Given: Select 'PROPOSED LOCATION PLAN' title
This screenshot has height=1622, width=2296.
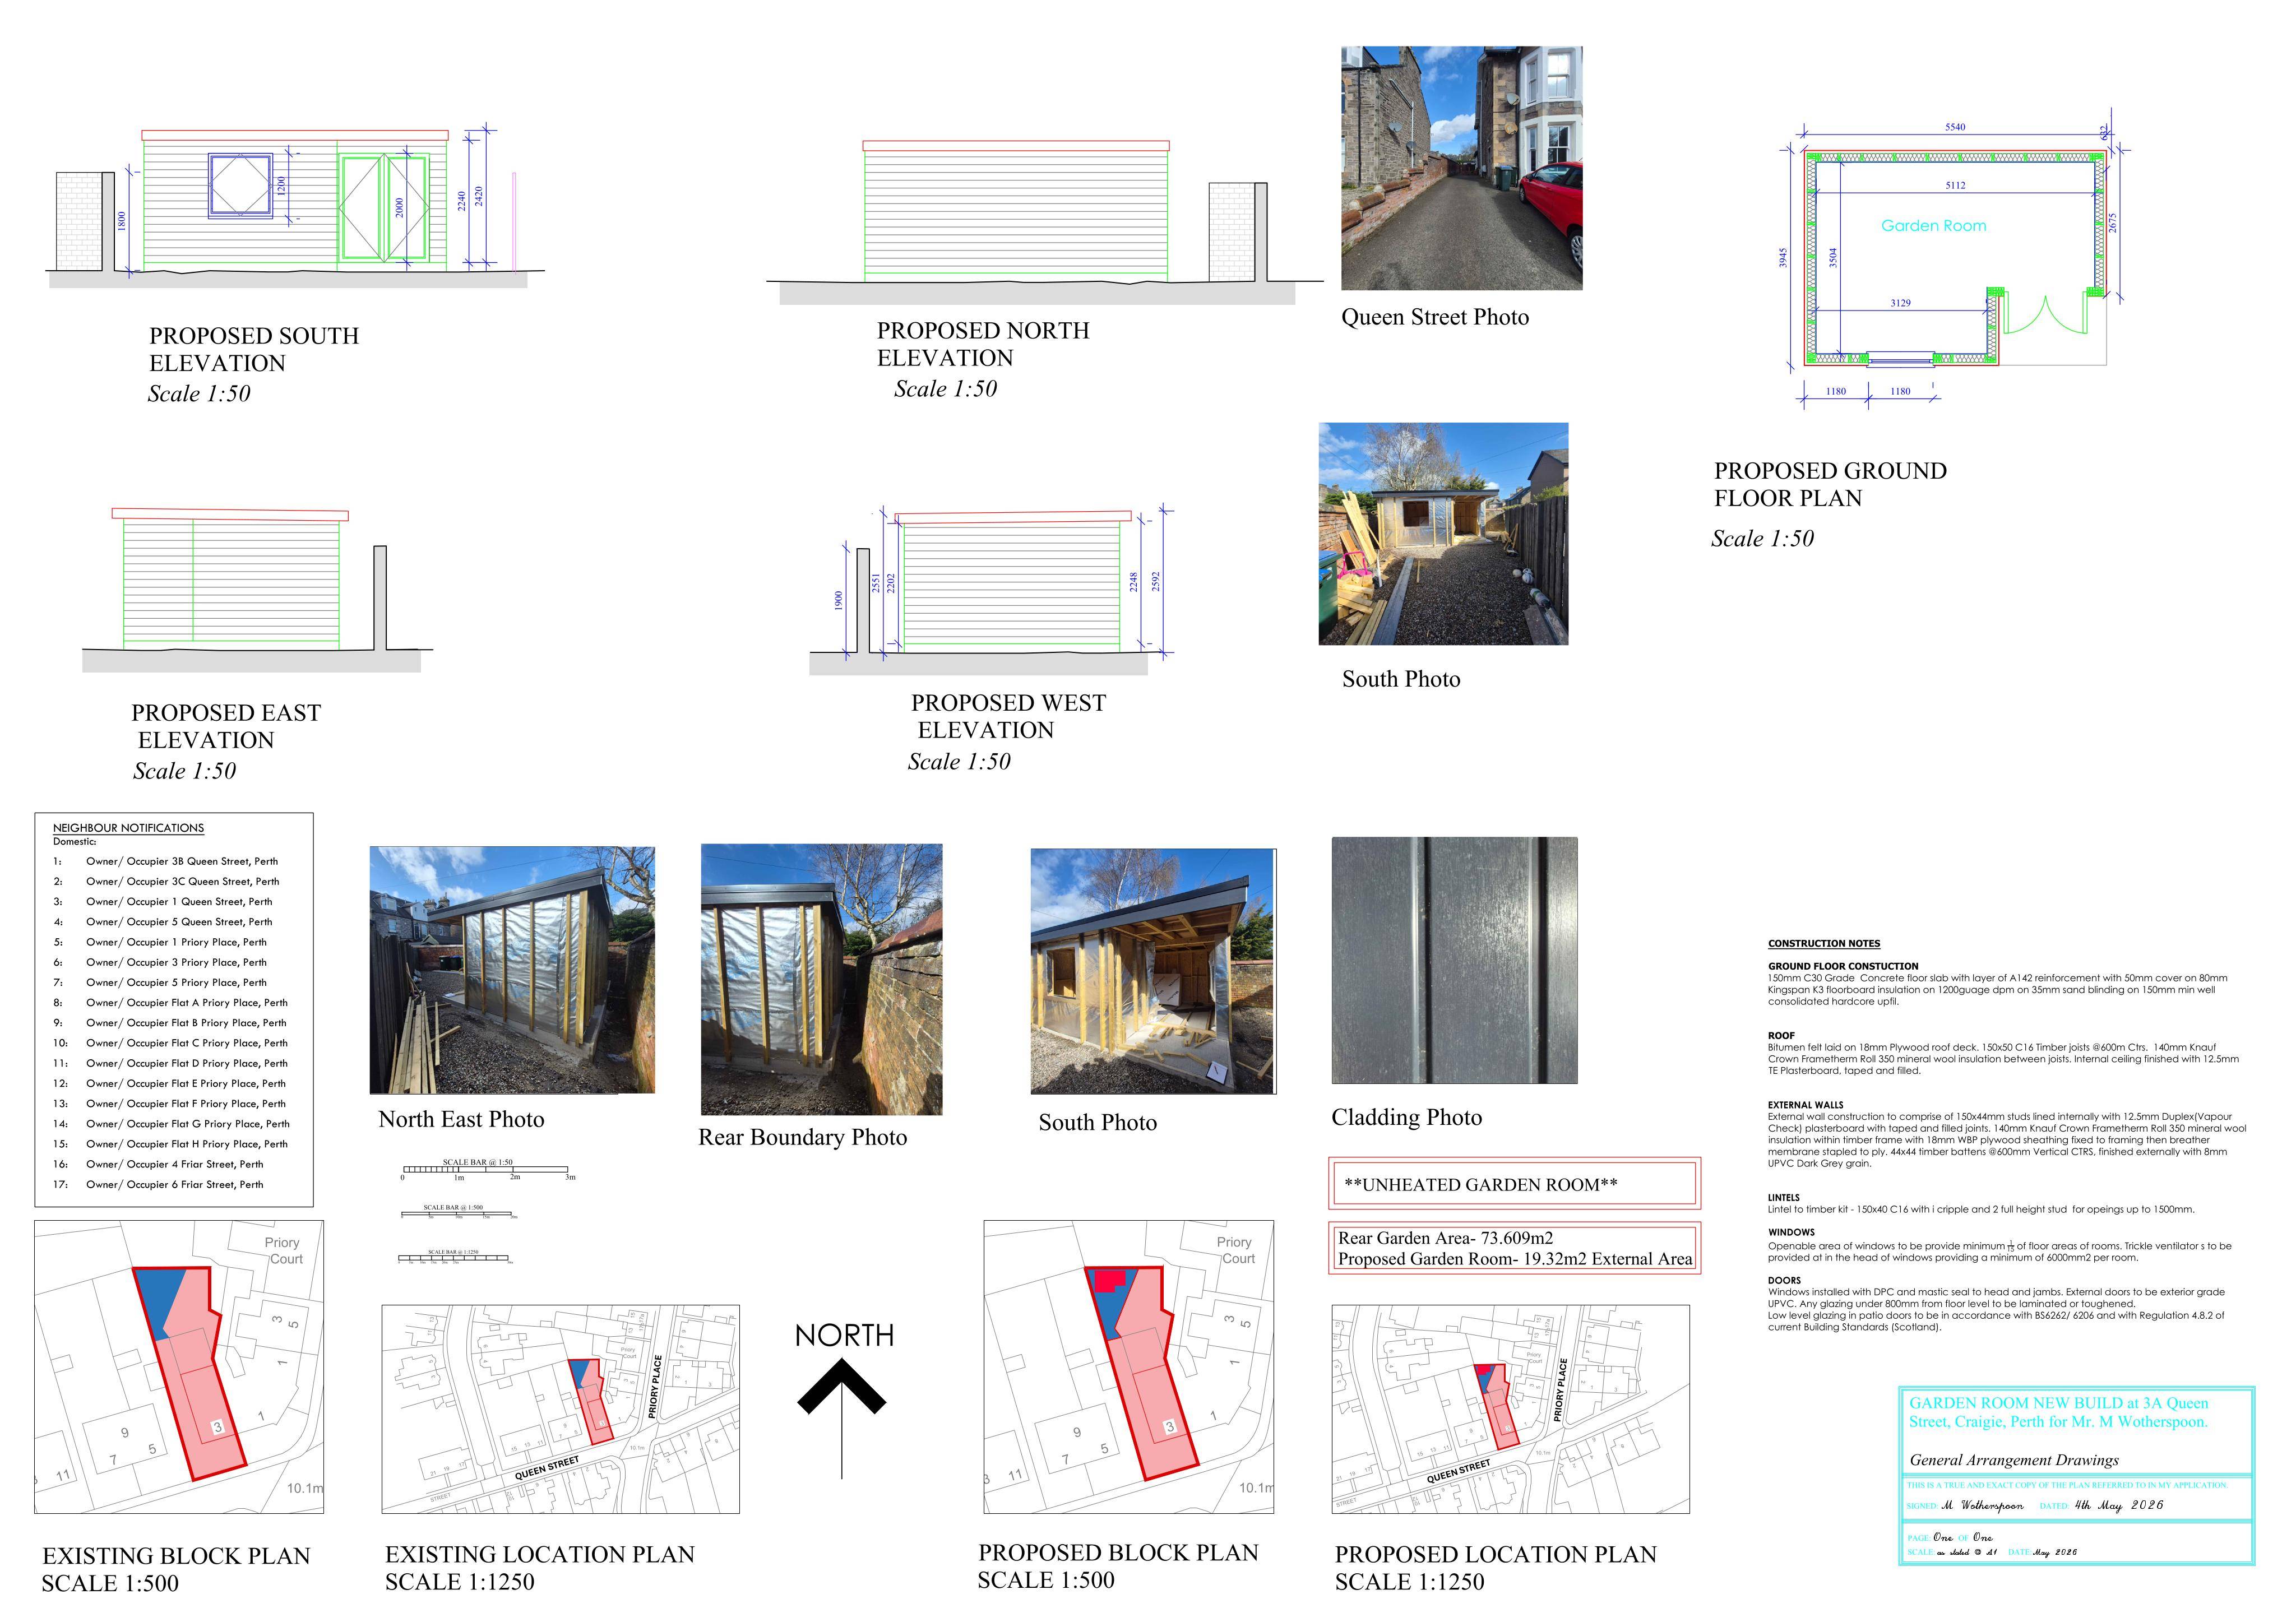Looking at the screenshot, I should 1496,1554.
